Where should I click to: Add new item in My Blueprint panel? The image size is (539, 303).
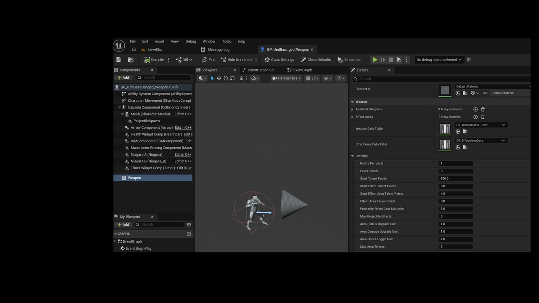coord(123,225)
